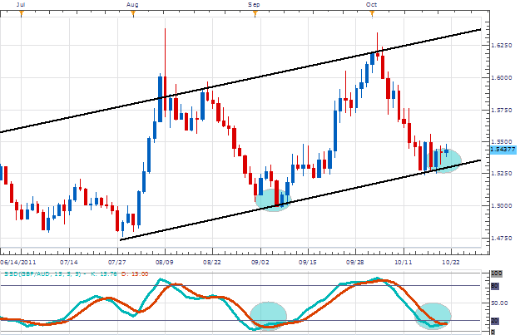Click the 1.6000 price level label

tap(502, 78)
